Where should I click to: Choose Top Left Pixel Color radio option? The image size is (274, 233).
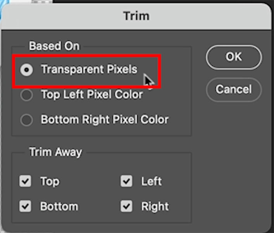click(x=26, y=95)
